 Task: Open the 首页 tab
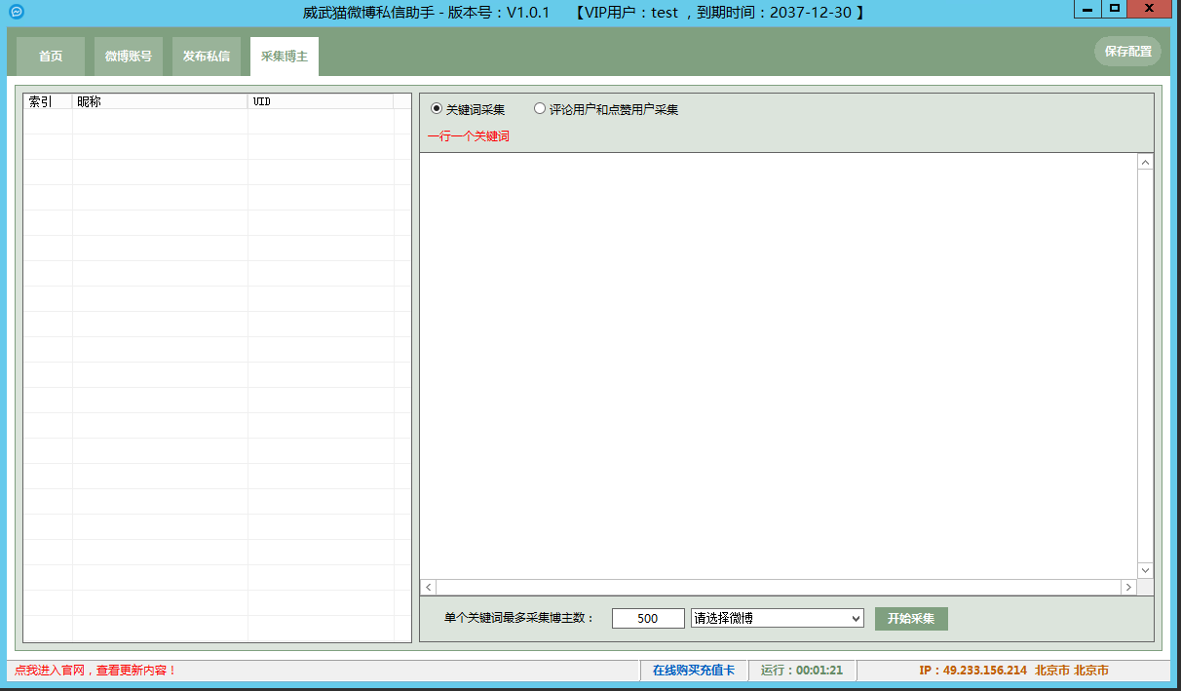click(x=51, y=57)
